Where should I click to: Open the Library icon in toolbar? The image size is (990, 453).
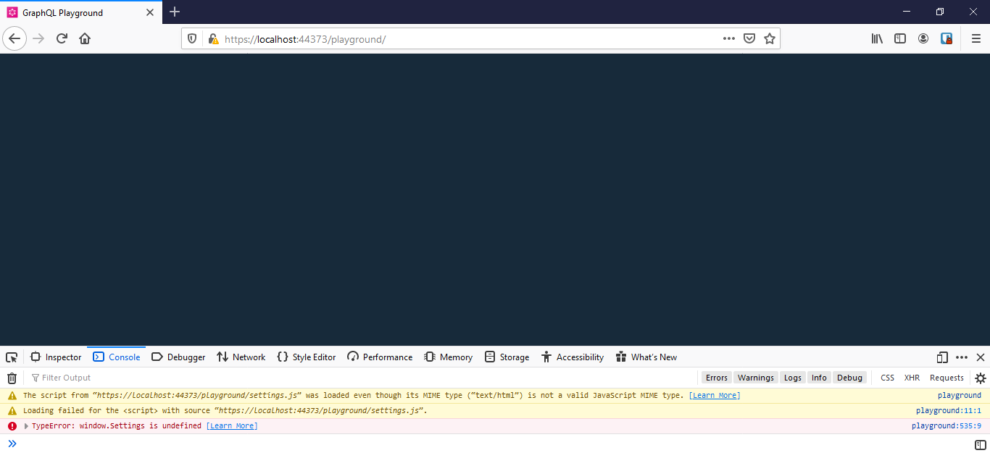pos(876,38)
